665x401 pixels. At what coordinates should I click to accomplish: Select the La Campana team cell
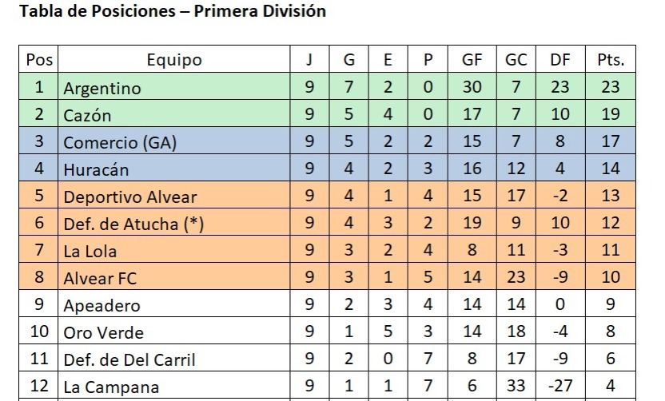pos(174,385)
